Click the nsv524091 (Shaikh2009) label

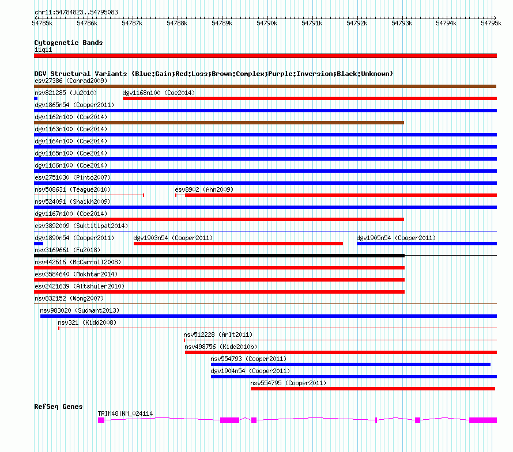[x=73, y=202]
